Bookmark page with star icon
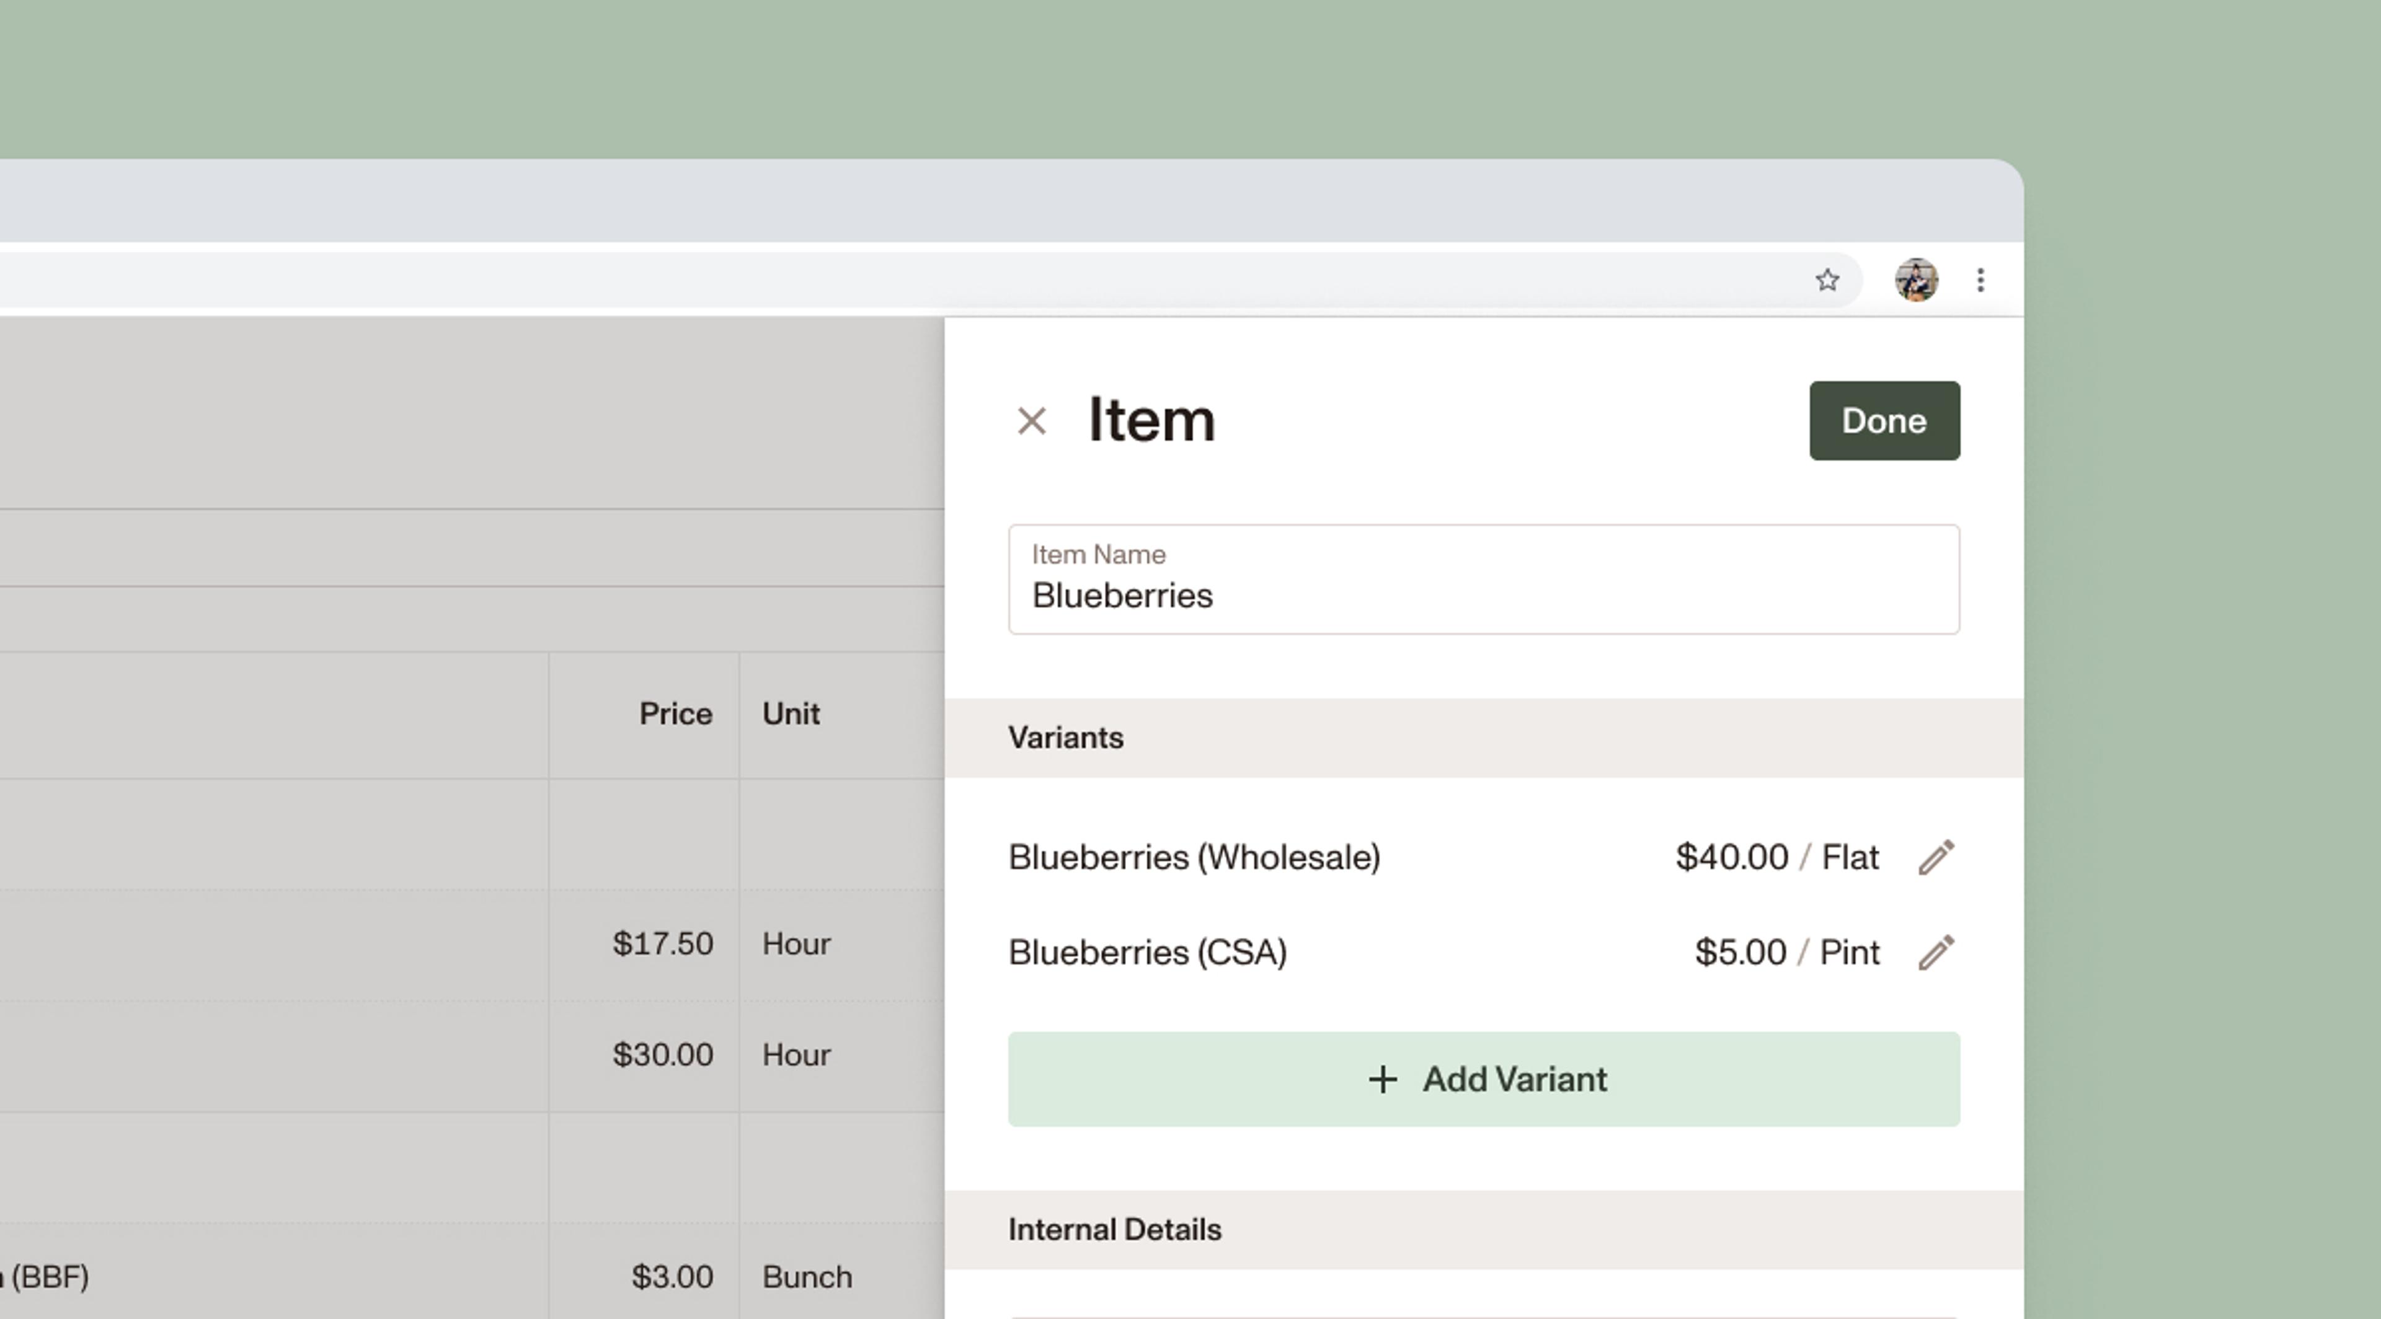The image size is (2381, 1319). tap(1827, 280)
